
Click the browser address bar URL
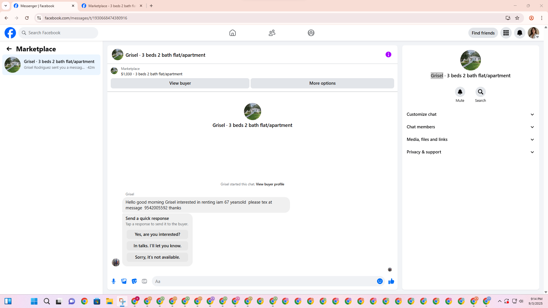coord(86,18)
